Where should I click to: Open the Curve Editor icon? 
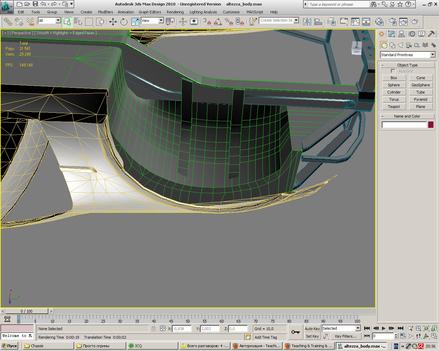[x=355, y=22]
